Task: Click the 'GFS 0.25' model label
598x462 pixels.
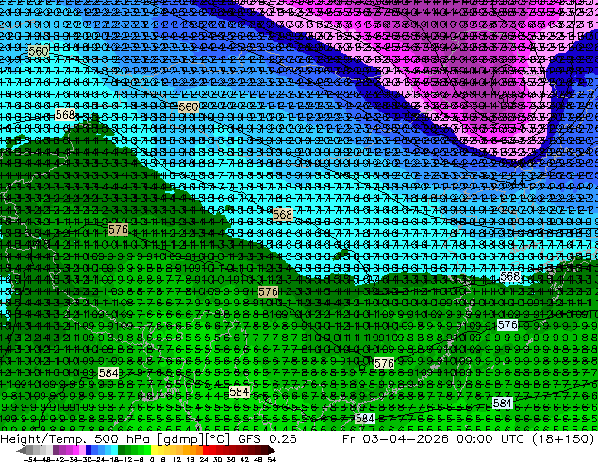Action: point(267,439)
